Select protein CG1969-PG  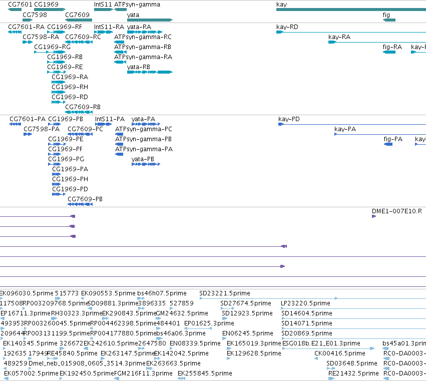pos(66,160)
